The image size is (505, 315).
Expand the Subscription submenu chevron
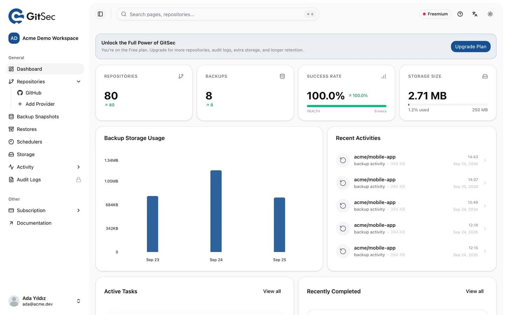[79, 210]
